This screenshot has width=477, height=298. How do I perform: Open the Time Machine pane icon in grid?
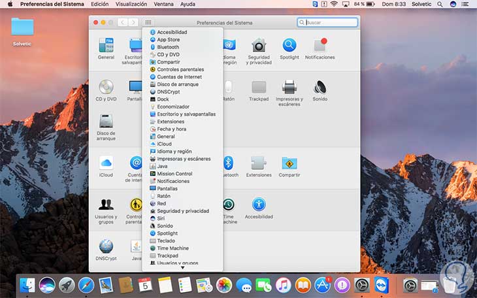coord(228,205)
